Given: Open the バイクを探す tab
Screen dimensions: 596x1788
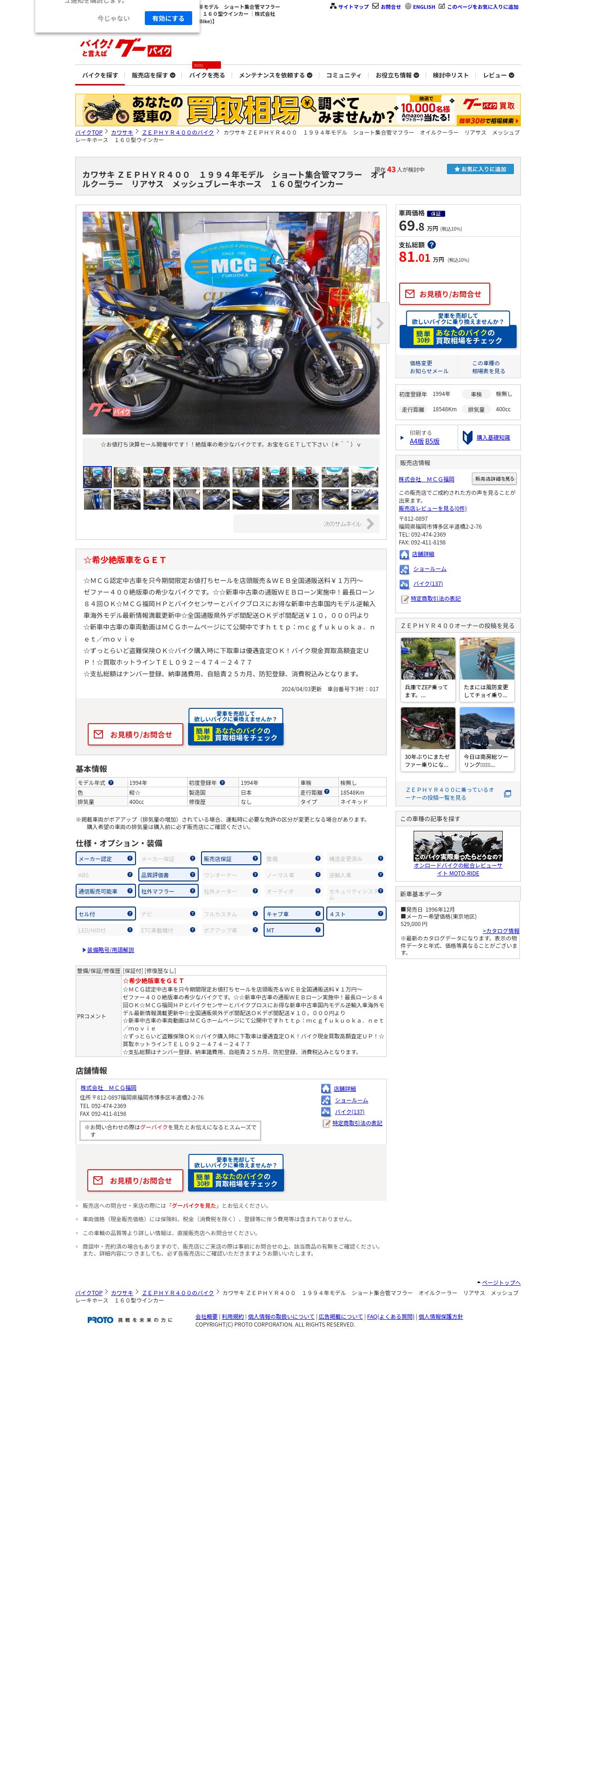Looking at the screenshot, I should pos(100,75).
